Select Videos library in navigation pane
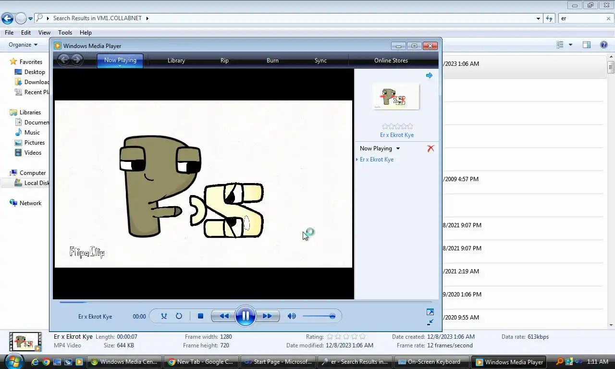Image resolution: width=615 pixels, height=369 pixels. 33,153
